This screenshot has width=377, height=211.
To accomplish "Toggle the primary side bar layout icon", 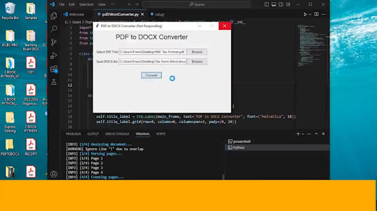I will click(x=267, y=4).
